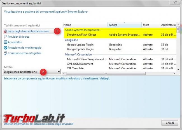Click the horizontal scrollbar left arrow
This screenshot has width=182, height=130.
tap(64, 74)
